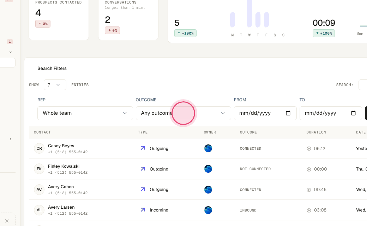Click the From date mm/dd/yyyy field
Image resolution: width=367 pixels, height=226 pixels.
[x=265, y=113]
